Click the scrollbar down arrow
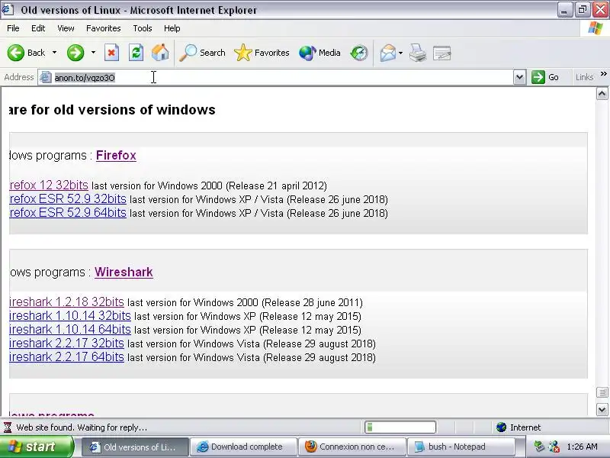Viewport: 610px width, 458px height. tap(602, 409)
